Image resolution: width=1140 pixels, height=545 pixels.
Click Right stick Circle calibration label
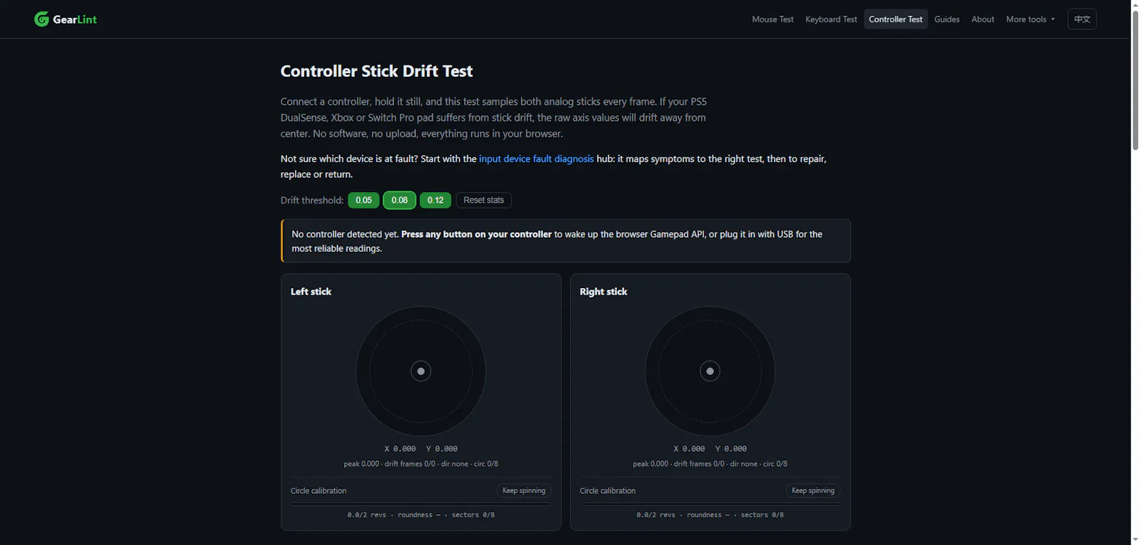608,491
